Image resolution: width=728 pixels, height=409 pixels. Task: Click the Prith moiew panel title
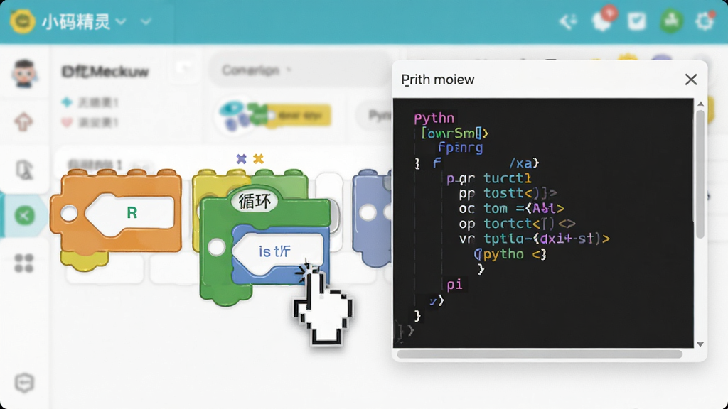[x=438, y=80]
